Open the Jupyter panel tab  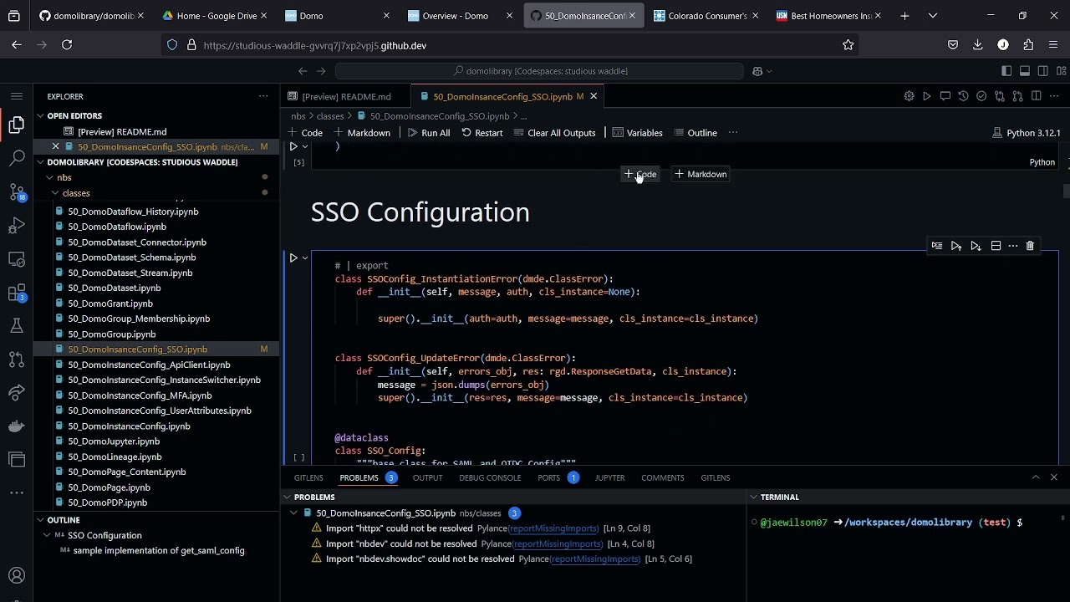tap(609, 477)
